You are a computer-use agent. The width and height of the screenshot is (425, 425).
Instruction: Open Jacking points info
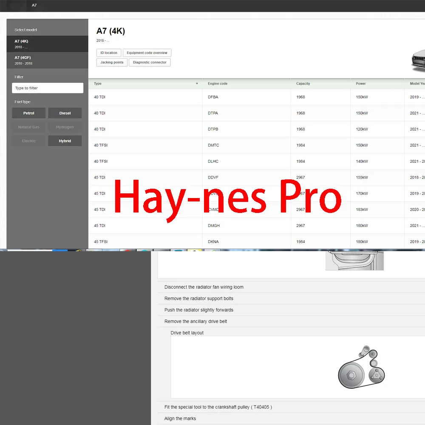[112, 62]
